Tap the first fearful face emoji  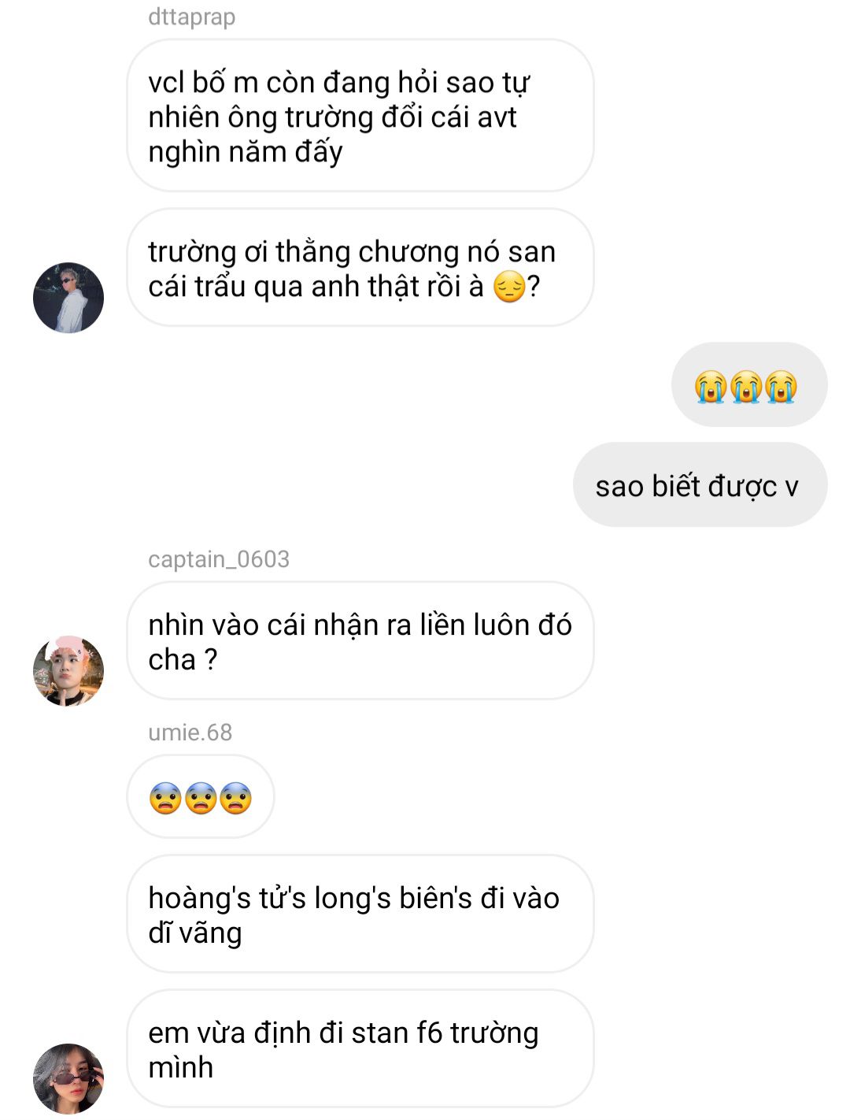[165, 799]
